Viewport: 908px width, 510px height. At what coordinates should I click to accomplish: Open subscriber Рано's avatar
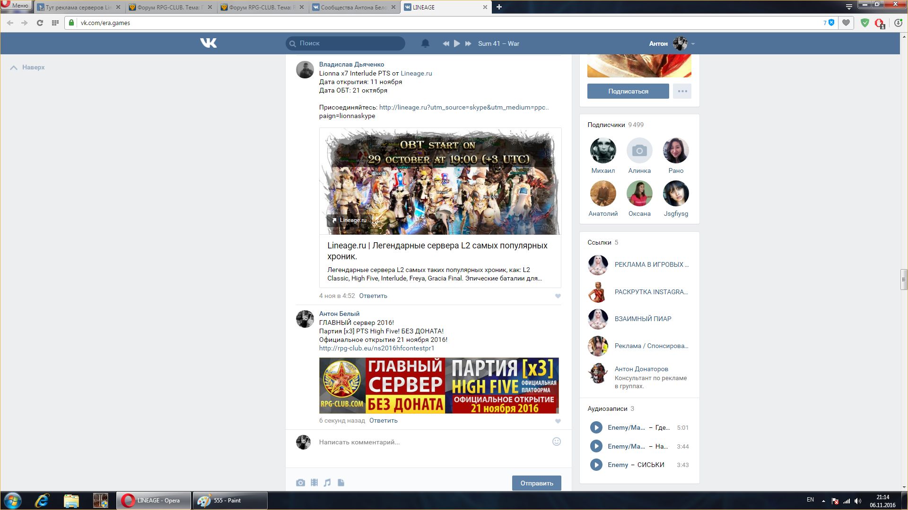(x=676, y=151)
